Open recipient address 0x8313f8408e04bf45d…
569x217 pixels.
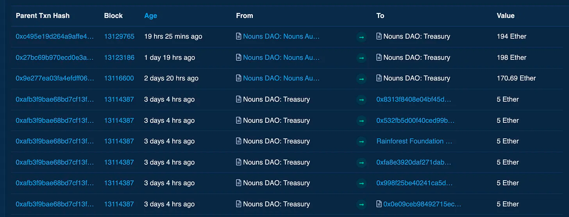pyautogui.click(x=414, y=99)
